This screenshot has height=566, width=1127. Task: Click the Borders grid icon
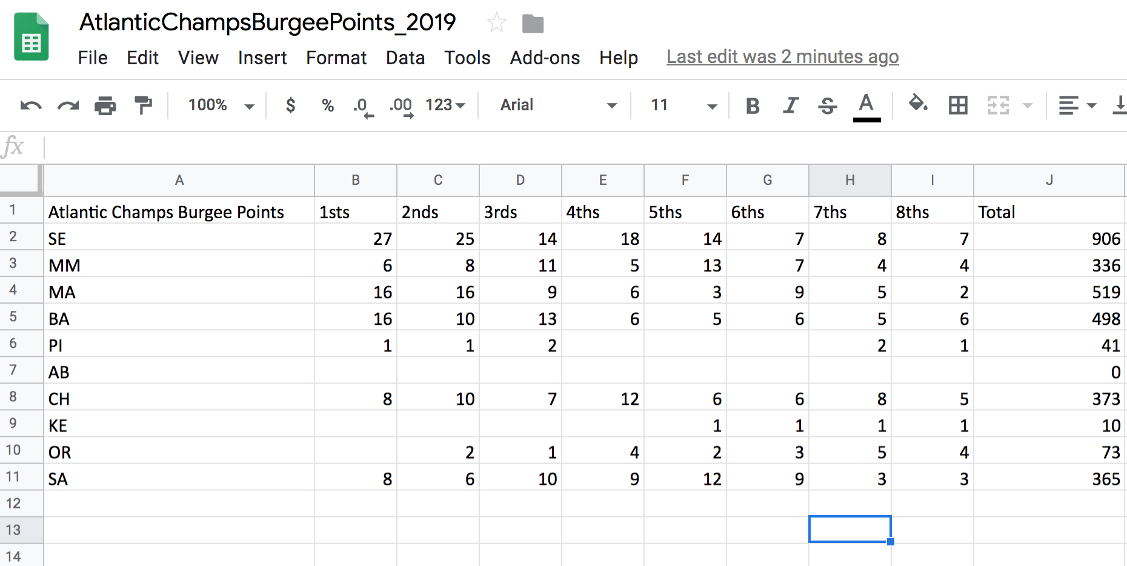point(958,105)
